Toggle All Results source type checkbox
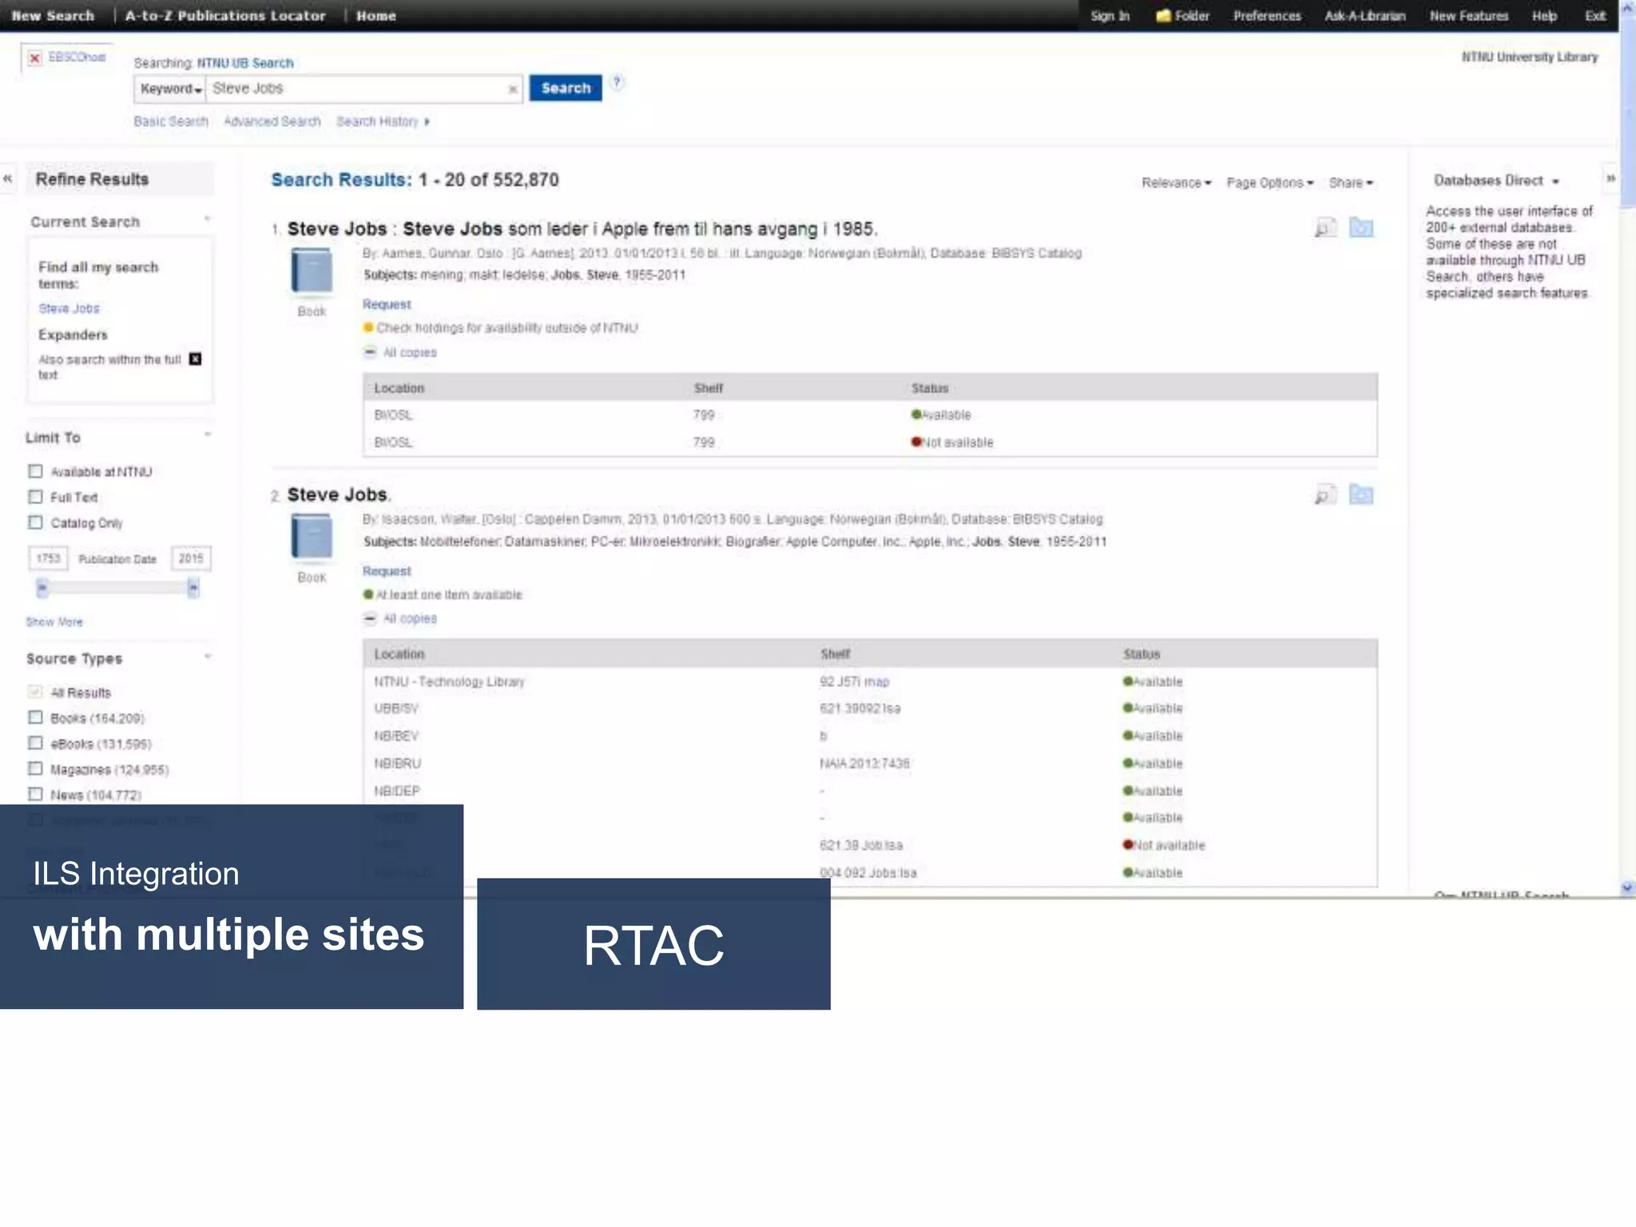The image size is (1636, 1227). coord(35,692)
